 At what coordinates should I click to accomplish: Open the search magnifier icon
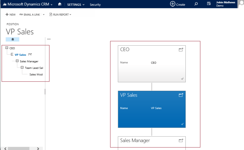(x=196, y=4)
